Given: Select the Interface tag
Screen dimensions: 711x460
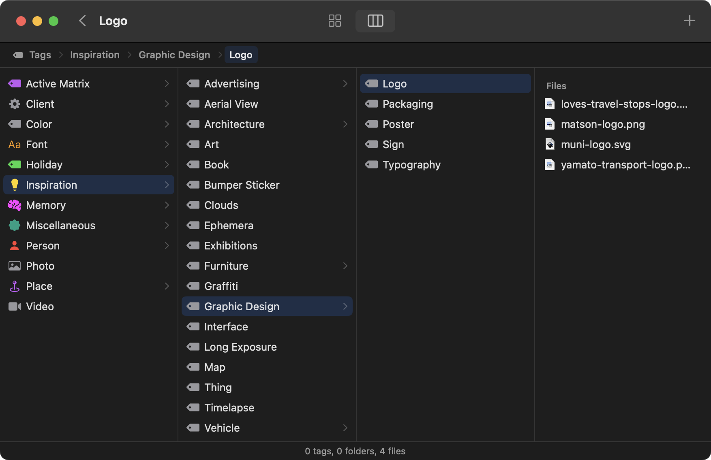Looking at the screenshot, I should click(x=267, y=326).
